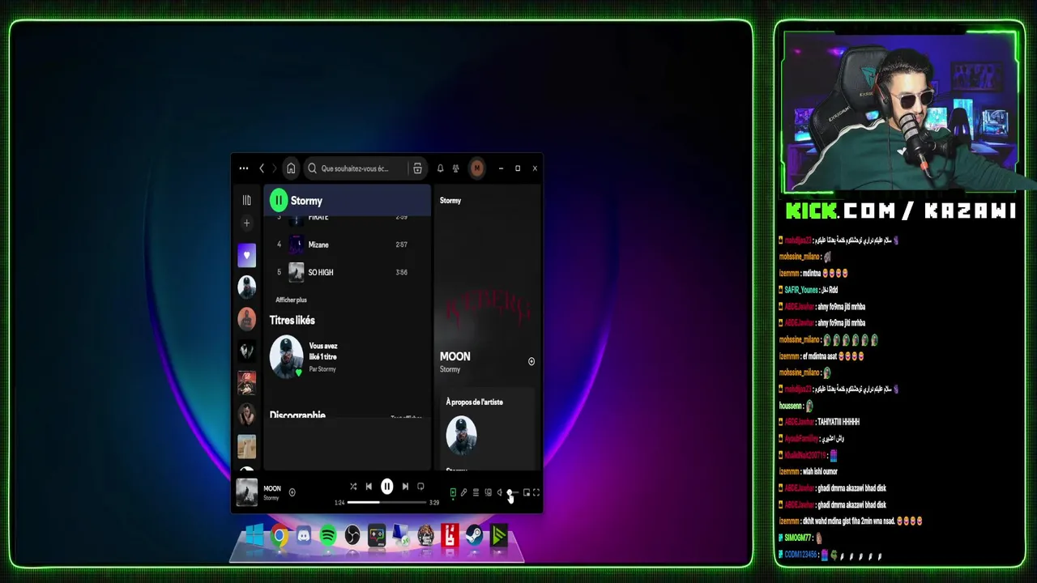Screen dimensions: 1037x583
Task: Seek on the song progress bar
Action: coord(386,502)
